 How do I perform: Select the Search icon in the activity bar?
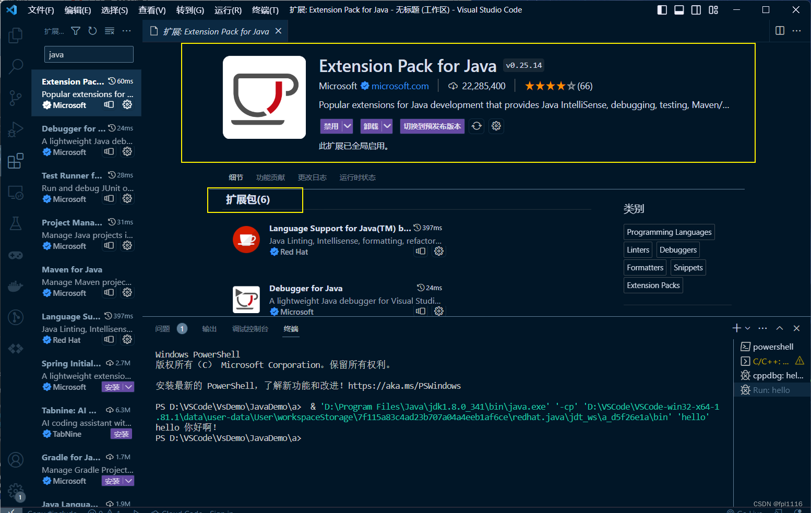pyautogui.click(x=15, y=67)
